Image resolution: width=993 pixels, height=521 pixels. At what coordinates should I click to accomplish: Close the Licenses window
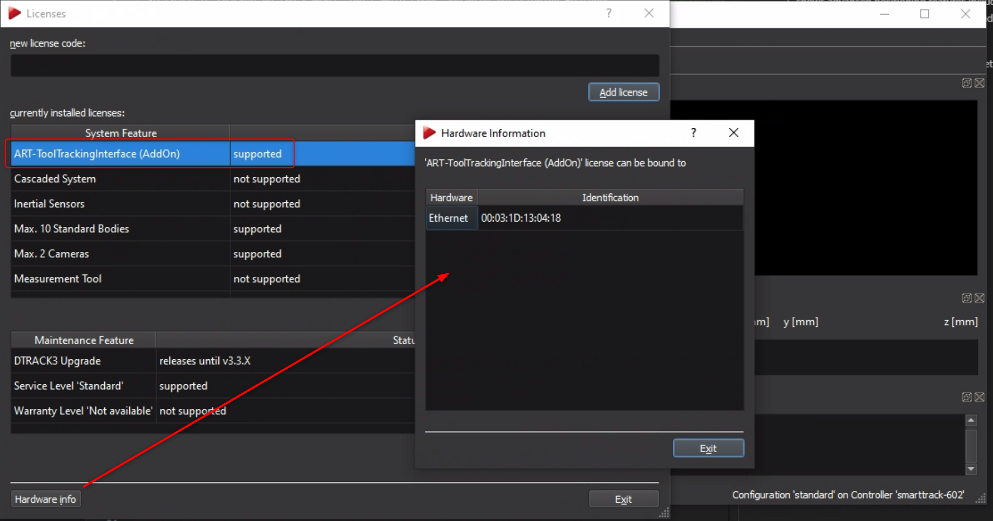point(649,14)
